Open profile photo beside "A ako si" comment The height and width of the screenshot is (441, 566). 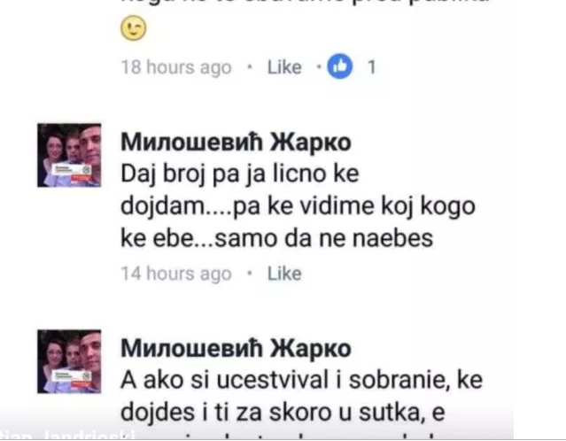tap(69, 361)
